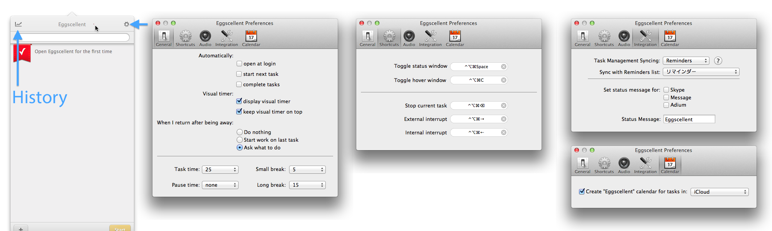Open the iCloud calendar account dropdown
This screenshot has height=231, width=772.
click(x=720, y=192)
